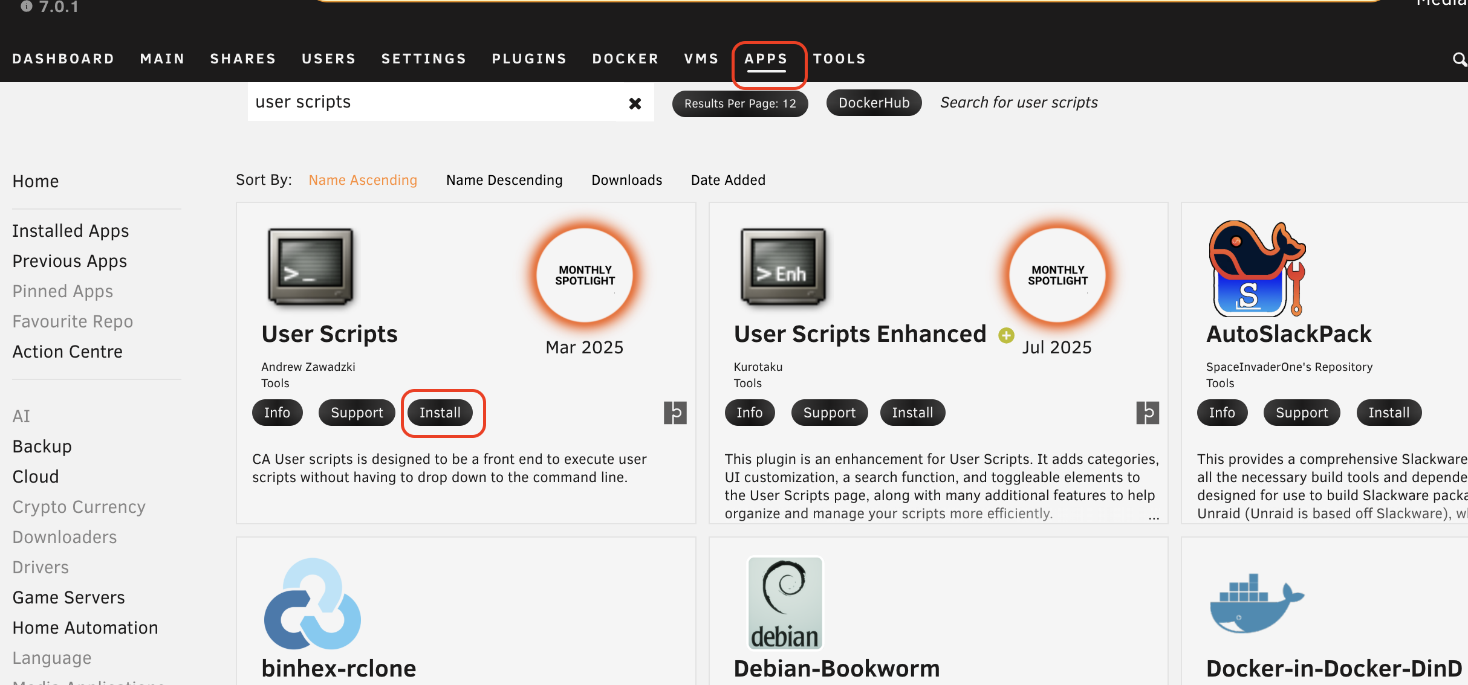Open the Plugins tab
1468x685 pixels.
point(529,59)
